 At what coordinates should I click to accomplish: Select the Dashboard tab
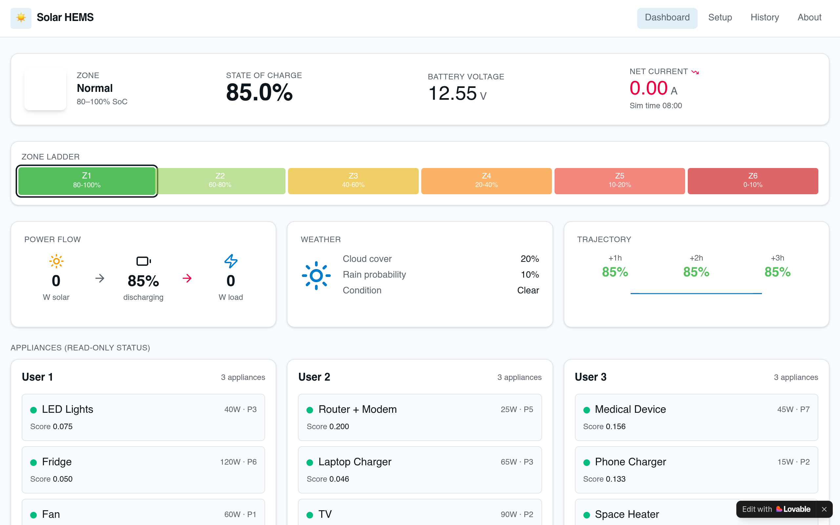click(667, 18)
